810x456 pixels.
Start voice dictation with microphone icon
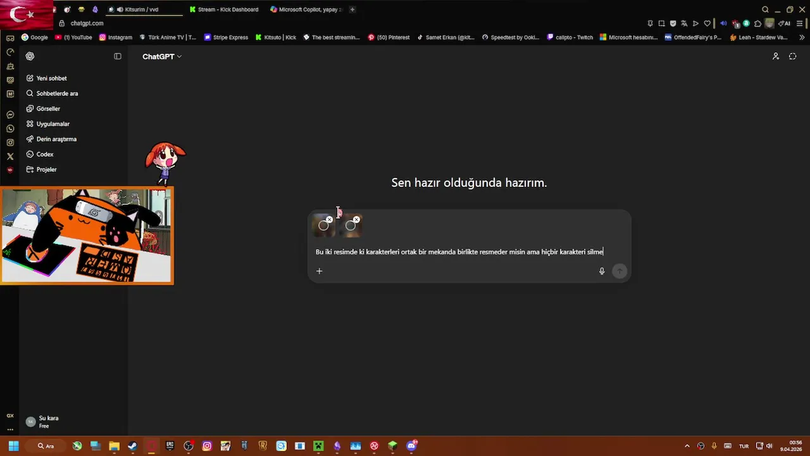coord(602,271)
